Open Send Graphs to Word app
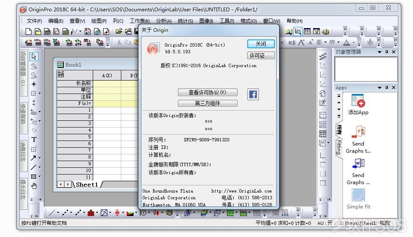This screenshot has width=413, height=237. tap(358, 164)
